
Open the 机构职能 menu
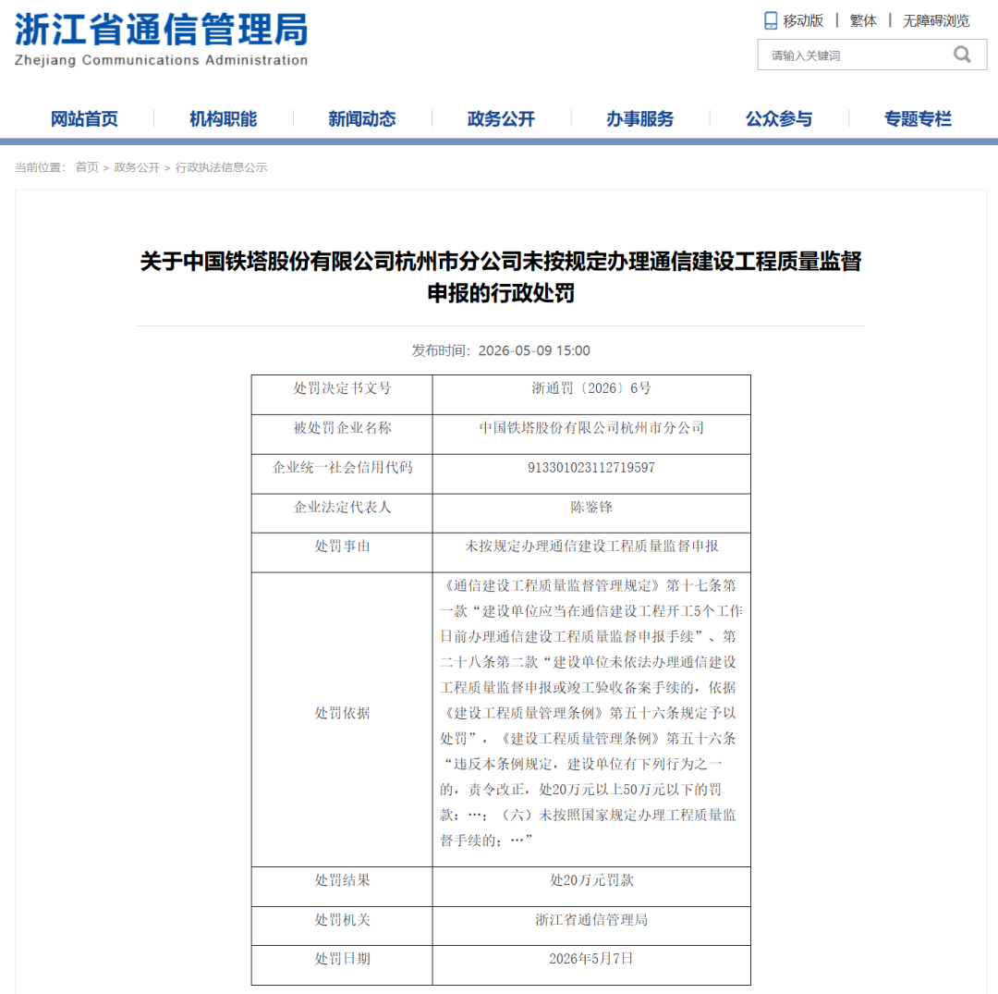[223, 118]
